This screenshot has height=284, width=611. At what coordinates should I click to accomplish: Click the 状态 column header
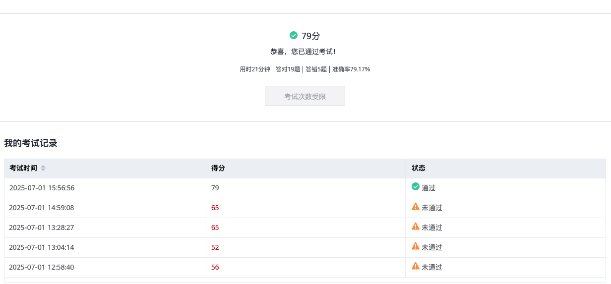(x=419, y=168)
